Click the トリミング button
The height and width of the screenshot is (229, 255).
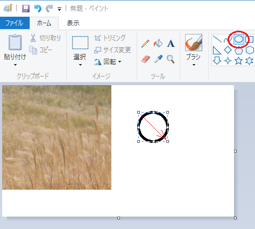110,38
